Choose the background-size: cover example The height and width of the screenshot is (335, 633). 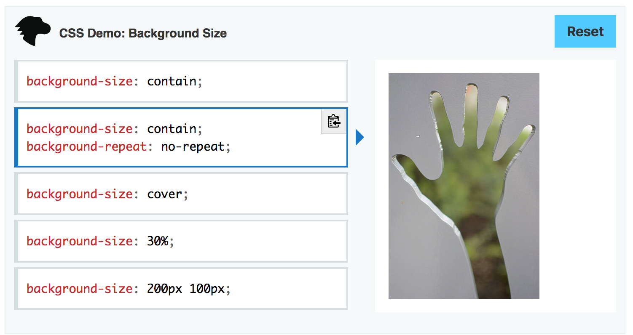[181, 194]
